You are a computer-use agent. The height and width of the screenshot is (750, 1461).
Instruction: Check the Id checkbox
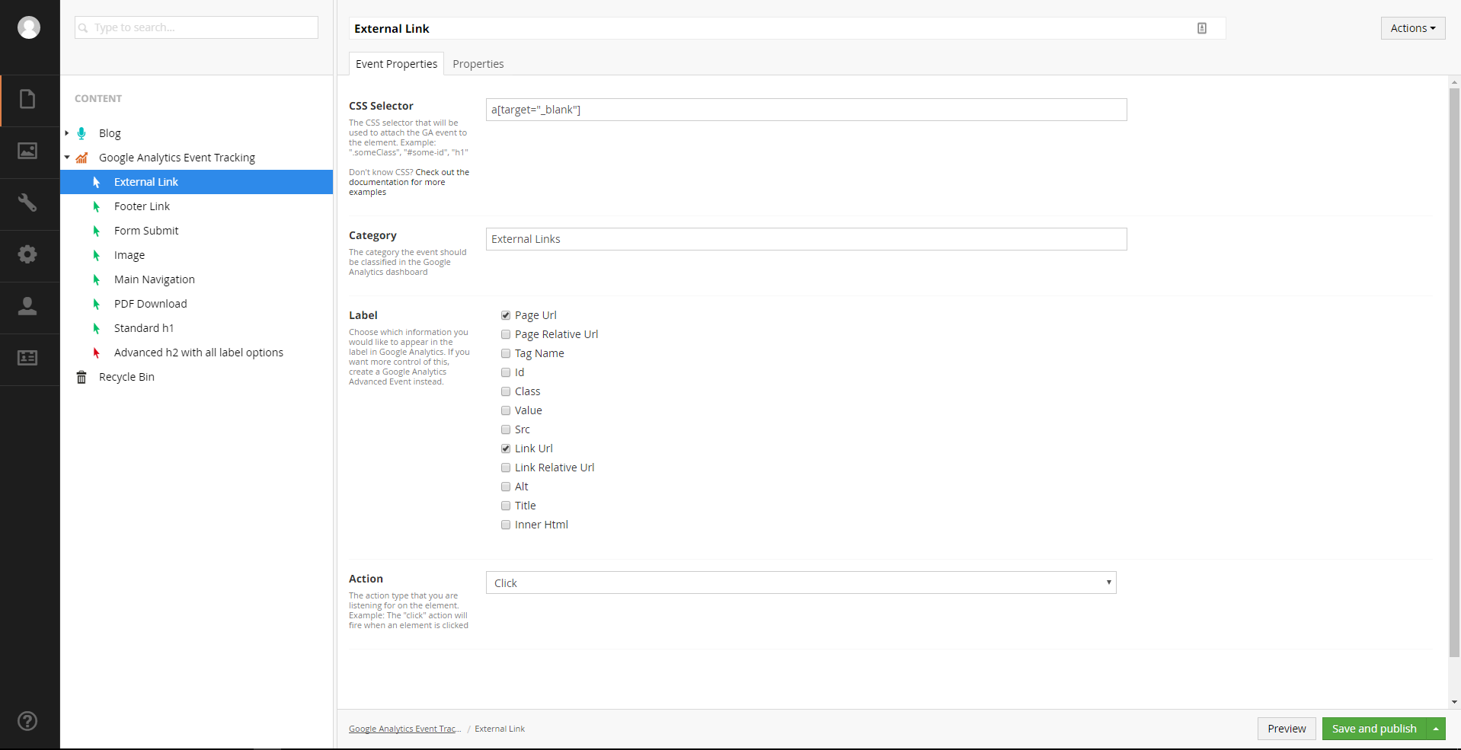[506, 372]
